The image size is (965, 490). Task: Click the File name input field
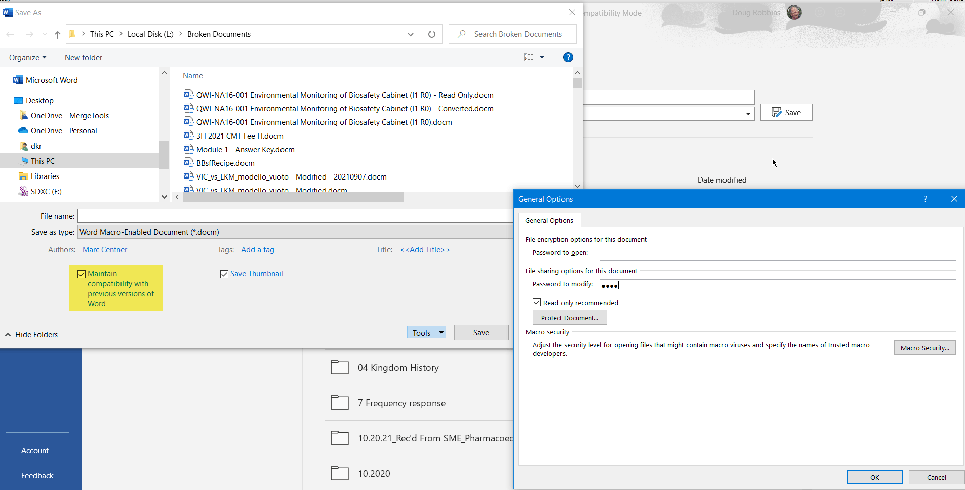pos(295,216)
